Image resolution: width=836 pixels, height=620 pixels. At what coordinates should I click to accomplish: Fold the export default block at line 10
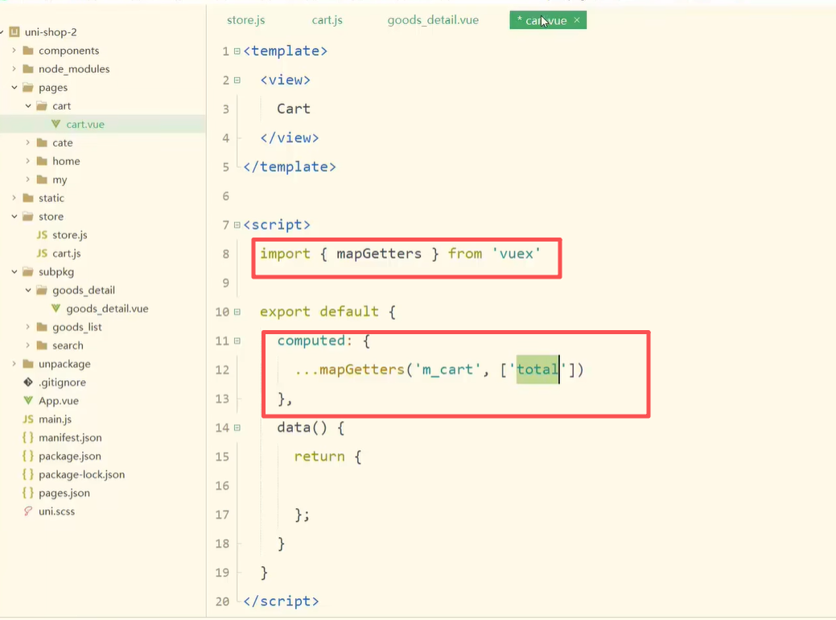(237, 312)
